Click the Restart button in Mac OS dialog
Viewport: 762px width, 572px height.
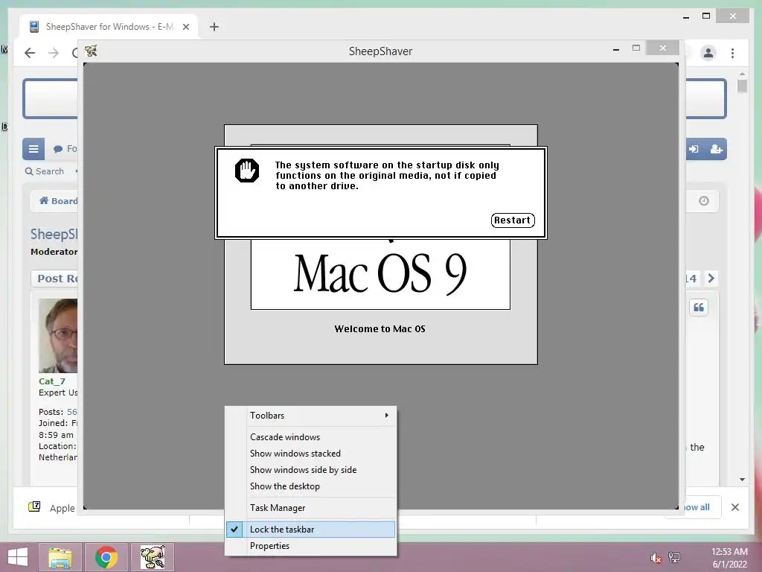(513, 220)
